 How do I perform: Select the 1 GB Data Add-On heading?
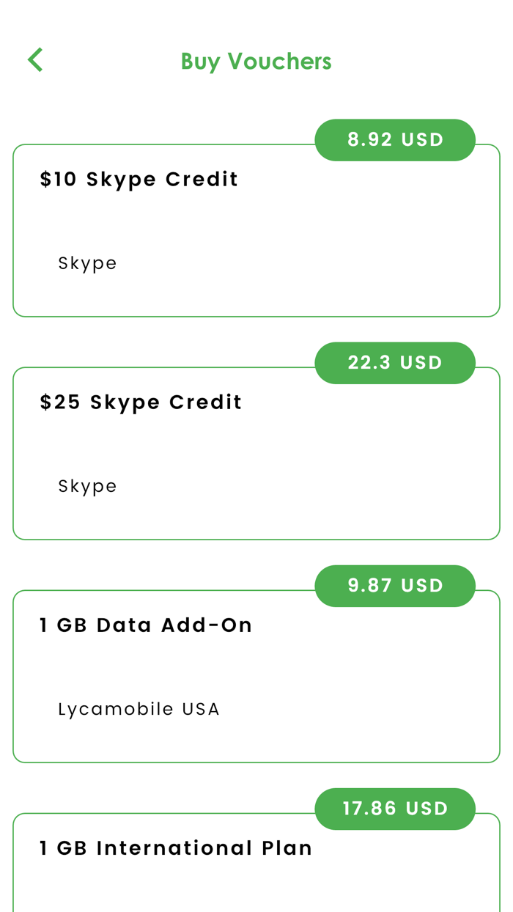tap(145, 625)
